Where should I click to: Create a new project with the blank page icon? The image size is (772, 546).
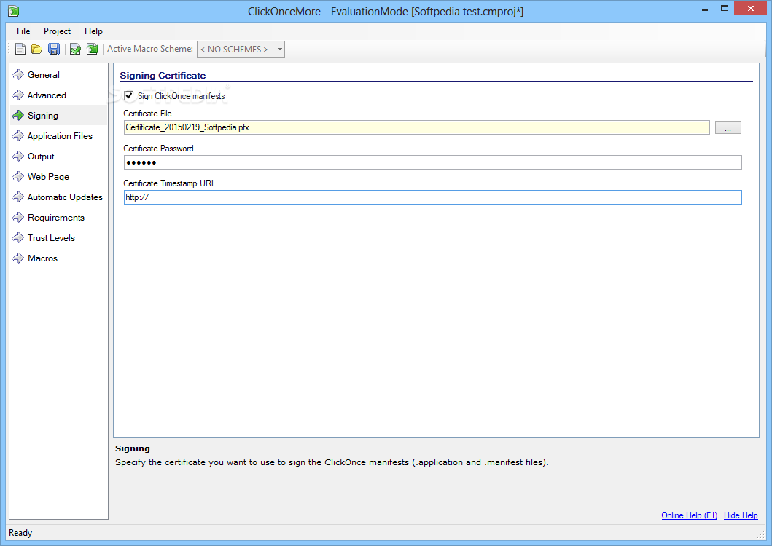[20, 49]
